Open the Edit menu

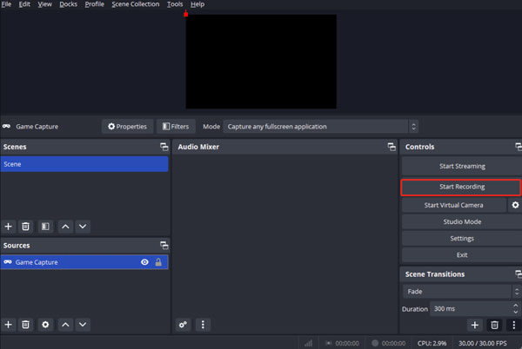[x=24, y=4]
